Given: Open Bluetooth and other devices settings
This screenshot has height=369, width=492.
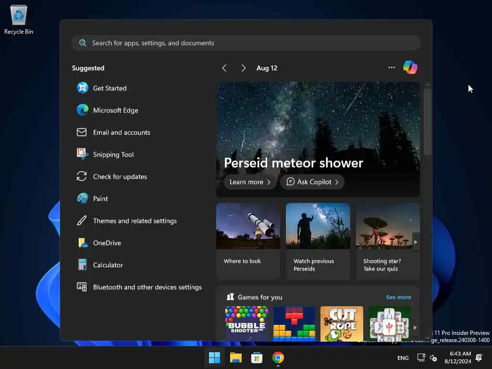Looking at the screenshot, I should [139, 287].
